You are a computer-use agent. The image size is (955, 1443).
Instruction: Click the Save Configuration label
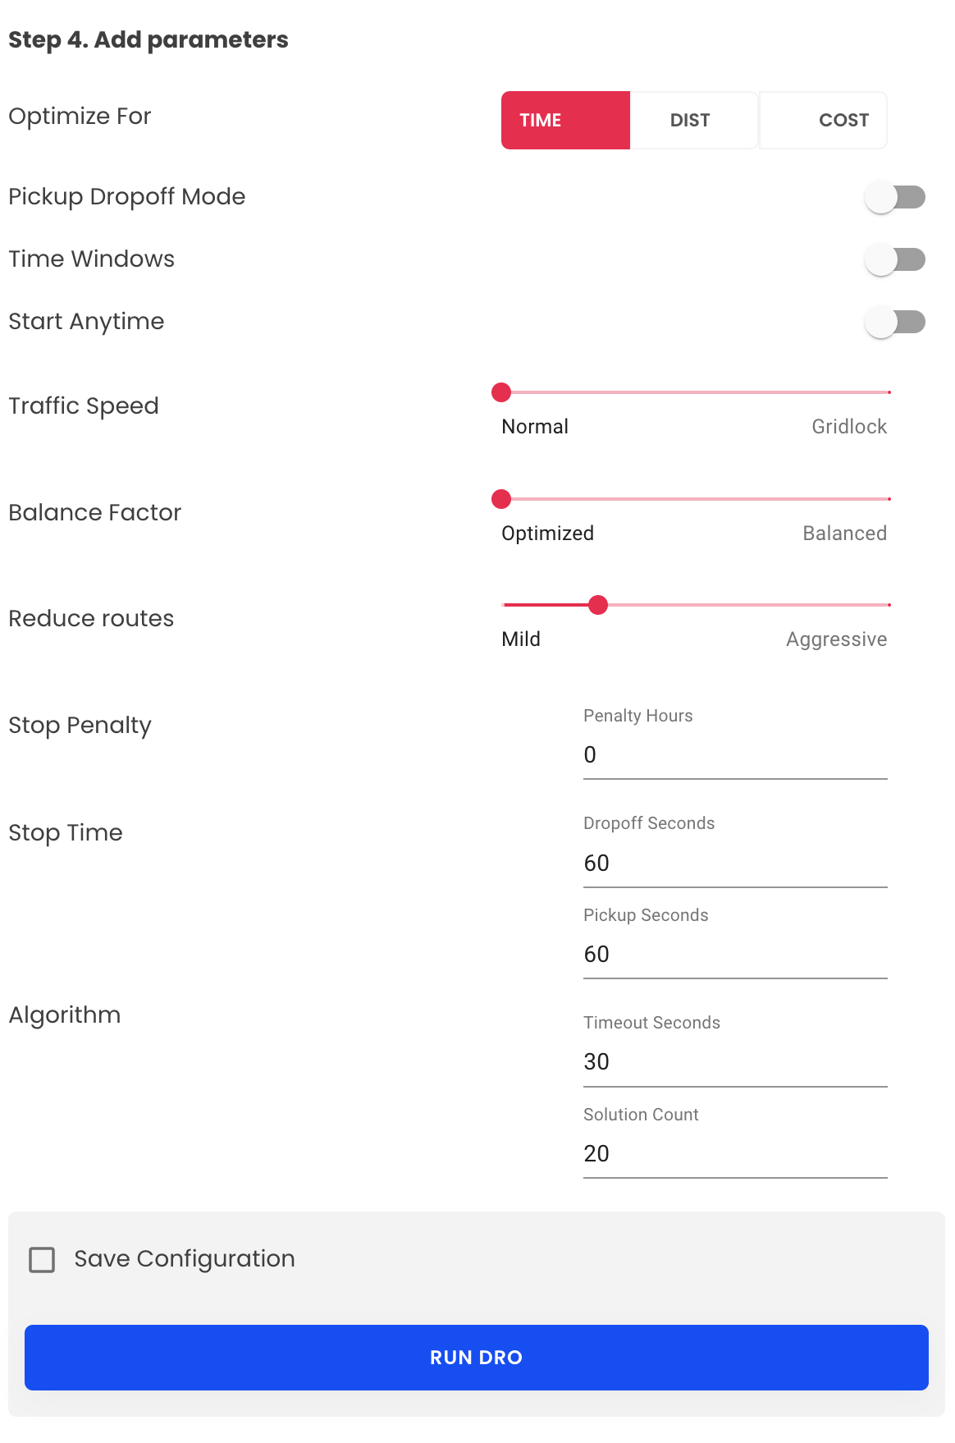coord(185,1259)
